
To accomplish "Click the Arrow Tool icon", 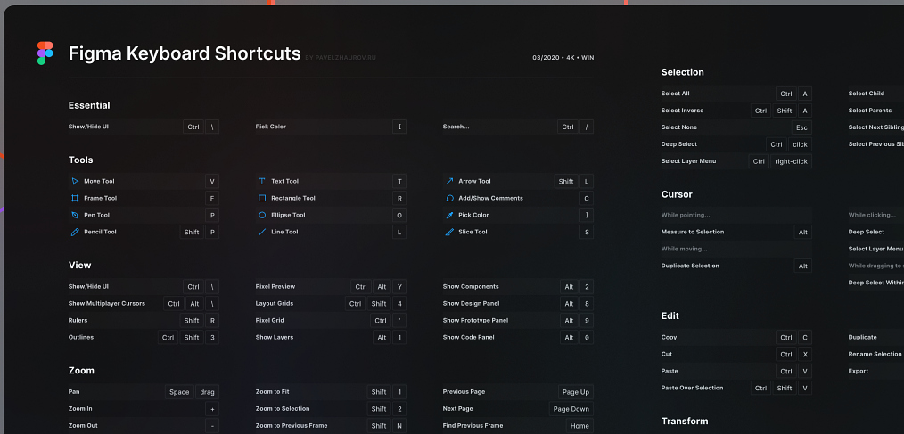I will pos(449,181).
